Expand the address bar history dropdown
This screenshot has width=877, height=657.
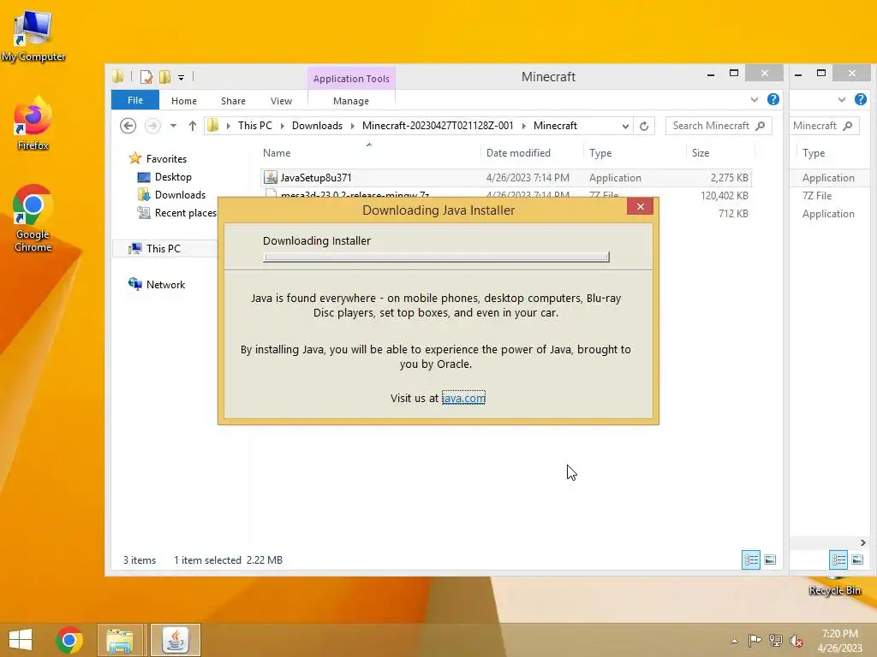(x=625, y=127)
